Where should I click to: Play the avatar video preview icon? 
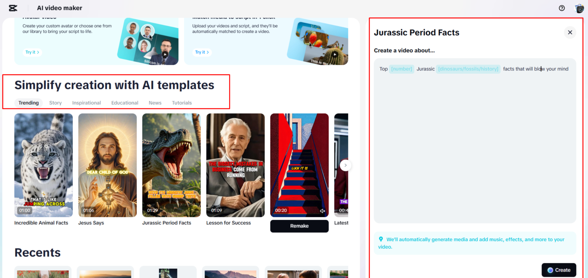(x=165, y=54)
